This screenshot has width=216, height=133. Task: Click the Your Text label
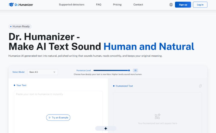(x=21, y=85)
